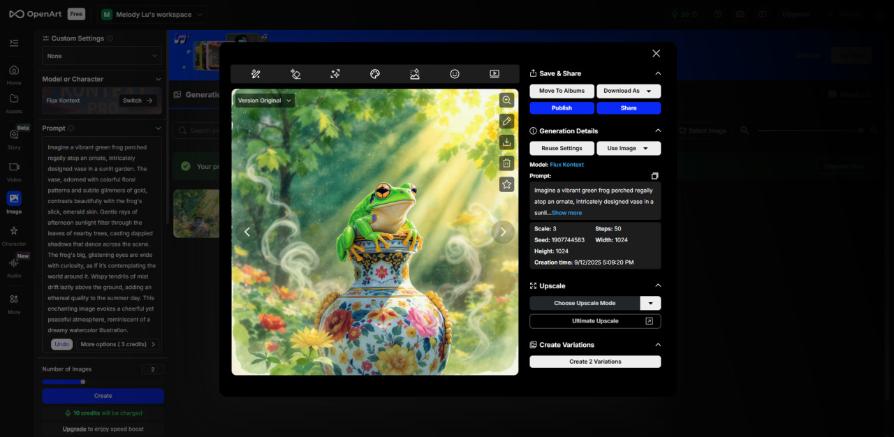Click the blue Create button
Screen dimensions: 894x437
pos(103,396)
